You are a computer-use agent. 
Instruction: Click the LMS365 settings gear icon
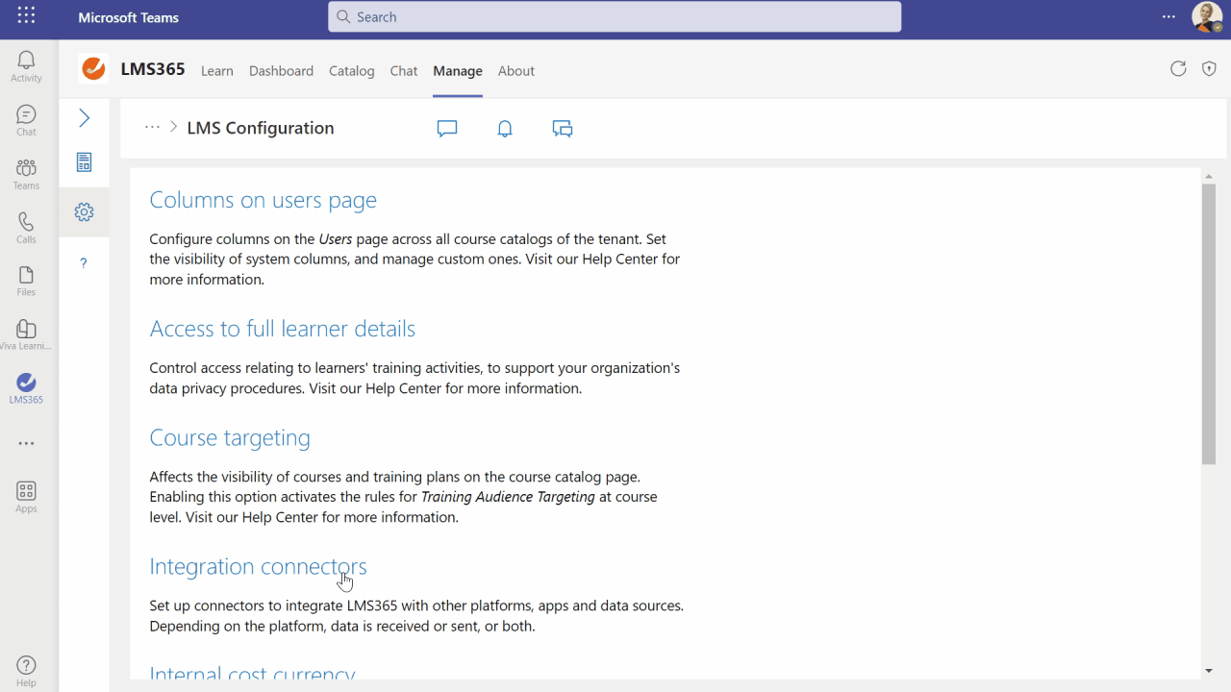click(84, 212)
